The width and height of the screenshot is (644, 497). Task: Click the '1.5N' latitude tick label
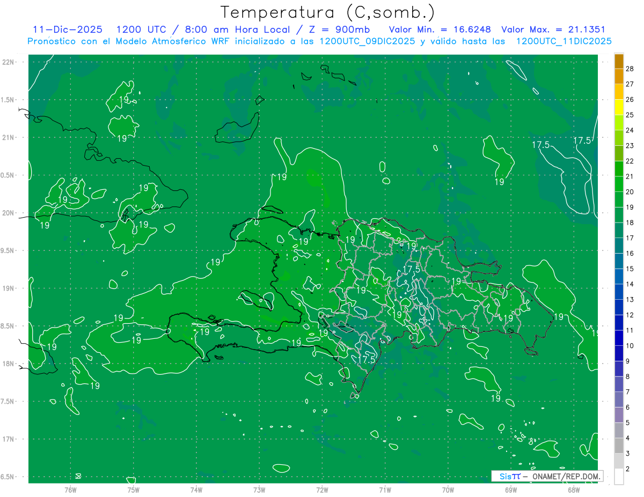[x=8, y=100]
